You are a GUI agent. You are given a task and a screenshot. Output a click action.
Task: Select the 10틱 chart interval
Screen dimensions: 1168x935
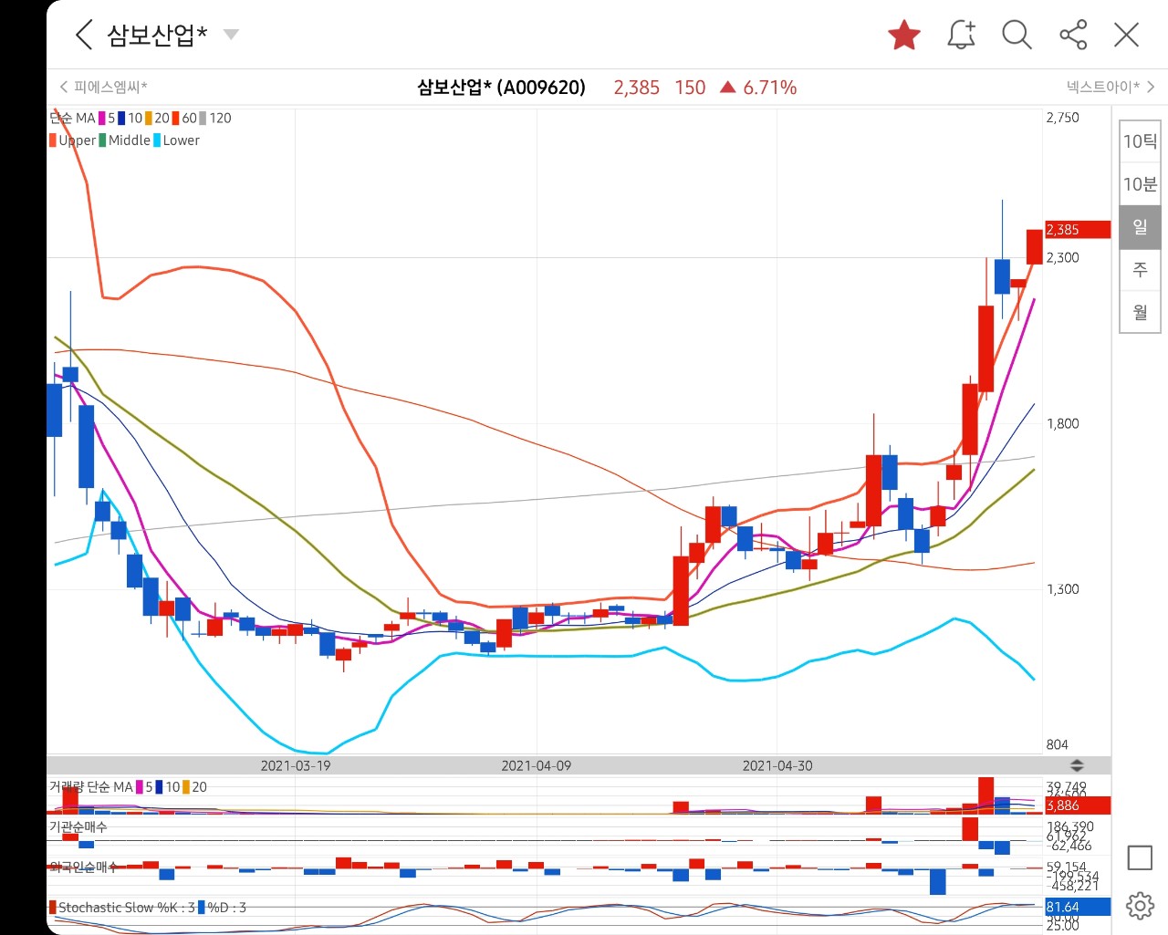pos(1140,141)
